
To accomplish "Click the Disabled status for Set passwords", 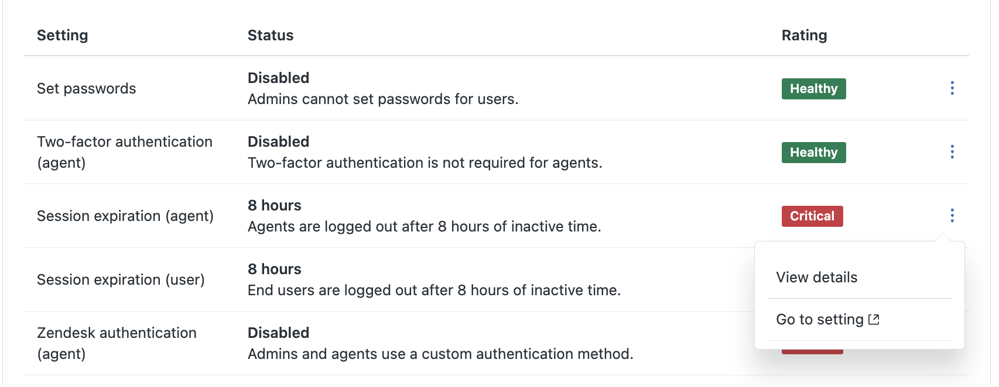I will [x=278, y=78].
